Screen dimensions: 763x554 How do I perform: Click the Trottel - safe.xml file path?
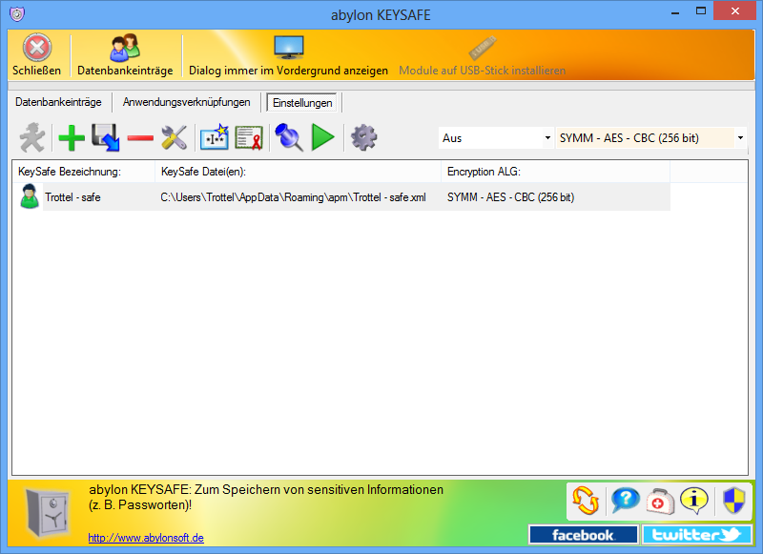click(x=293, y=197)
